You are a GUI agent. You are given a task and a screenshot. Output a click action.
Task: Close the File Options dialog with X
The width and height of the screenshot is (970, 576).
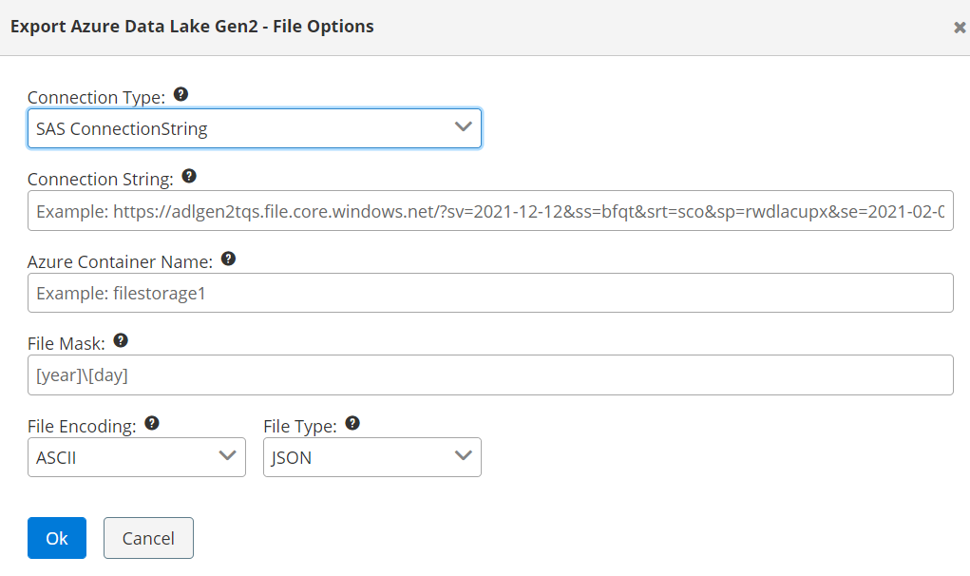pyautogui.click(x=960, y=28)
